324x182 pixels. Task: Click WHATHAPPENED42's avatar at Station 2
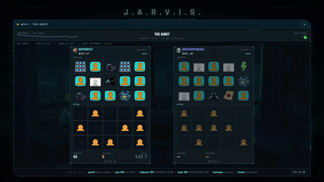[179, 50]
